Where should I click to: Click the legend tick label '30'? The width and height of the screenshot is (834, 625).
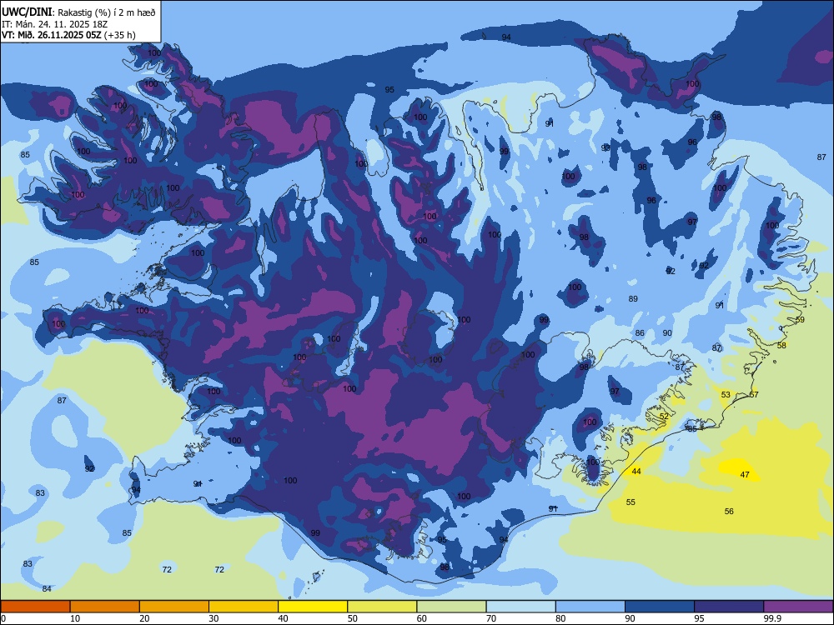[214, 618]
